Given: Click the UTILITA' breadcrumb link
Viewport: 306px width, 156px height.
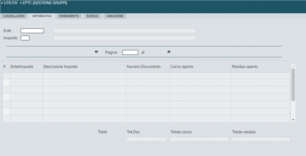Looking at the screenshot, I should [11, 3].
